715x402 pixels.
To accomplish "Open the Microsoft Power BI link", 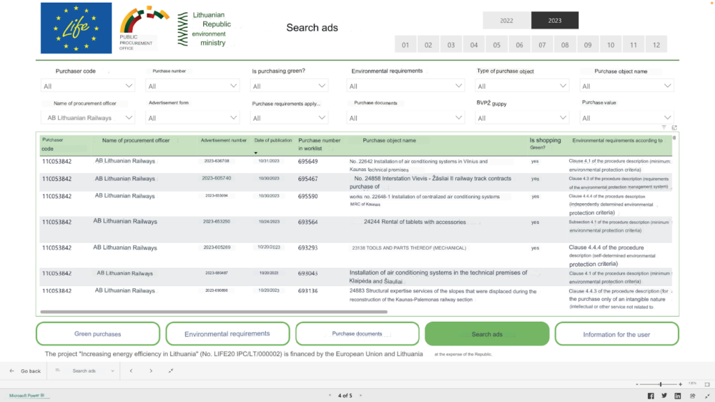I will pos(25,396).
